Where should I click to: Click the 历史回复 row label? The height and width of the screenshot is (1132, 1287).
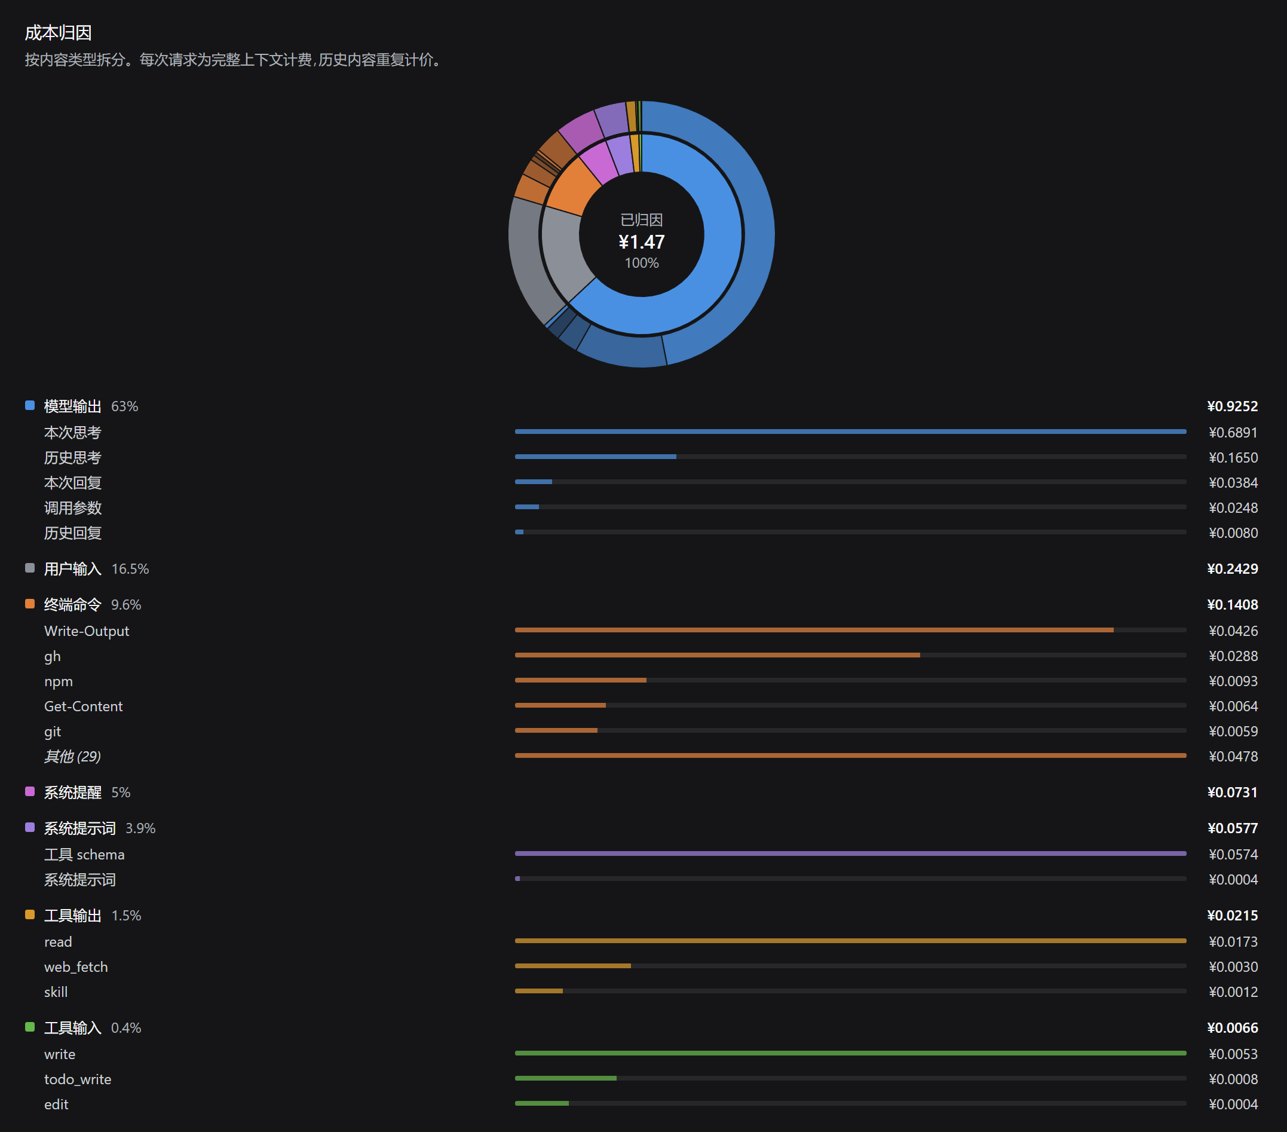pos(72,534)
